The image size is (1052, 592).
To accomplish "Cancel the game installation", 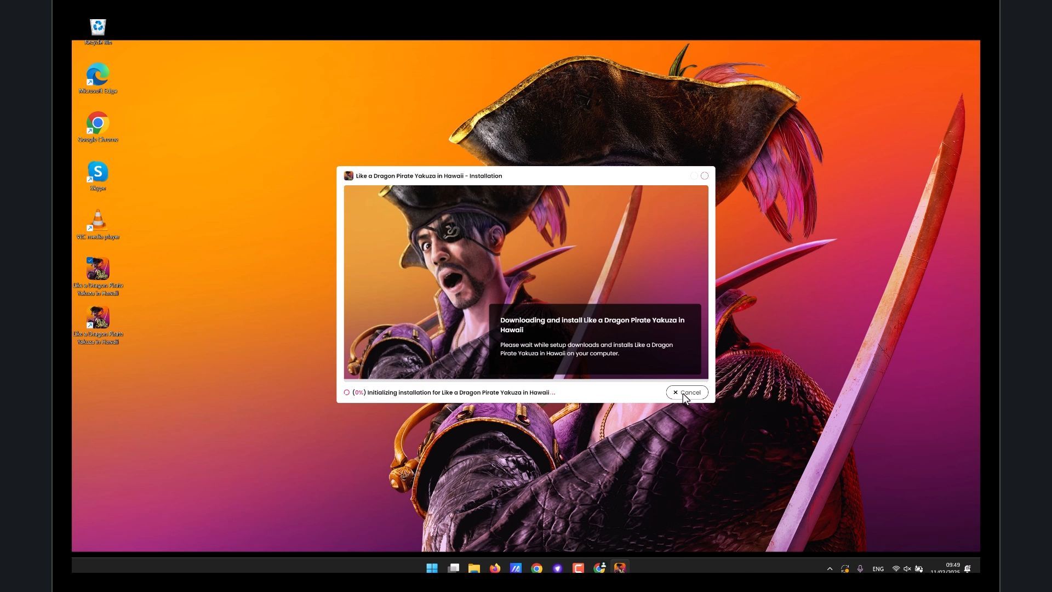I will tap(687, 392).
